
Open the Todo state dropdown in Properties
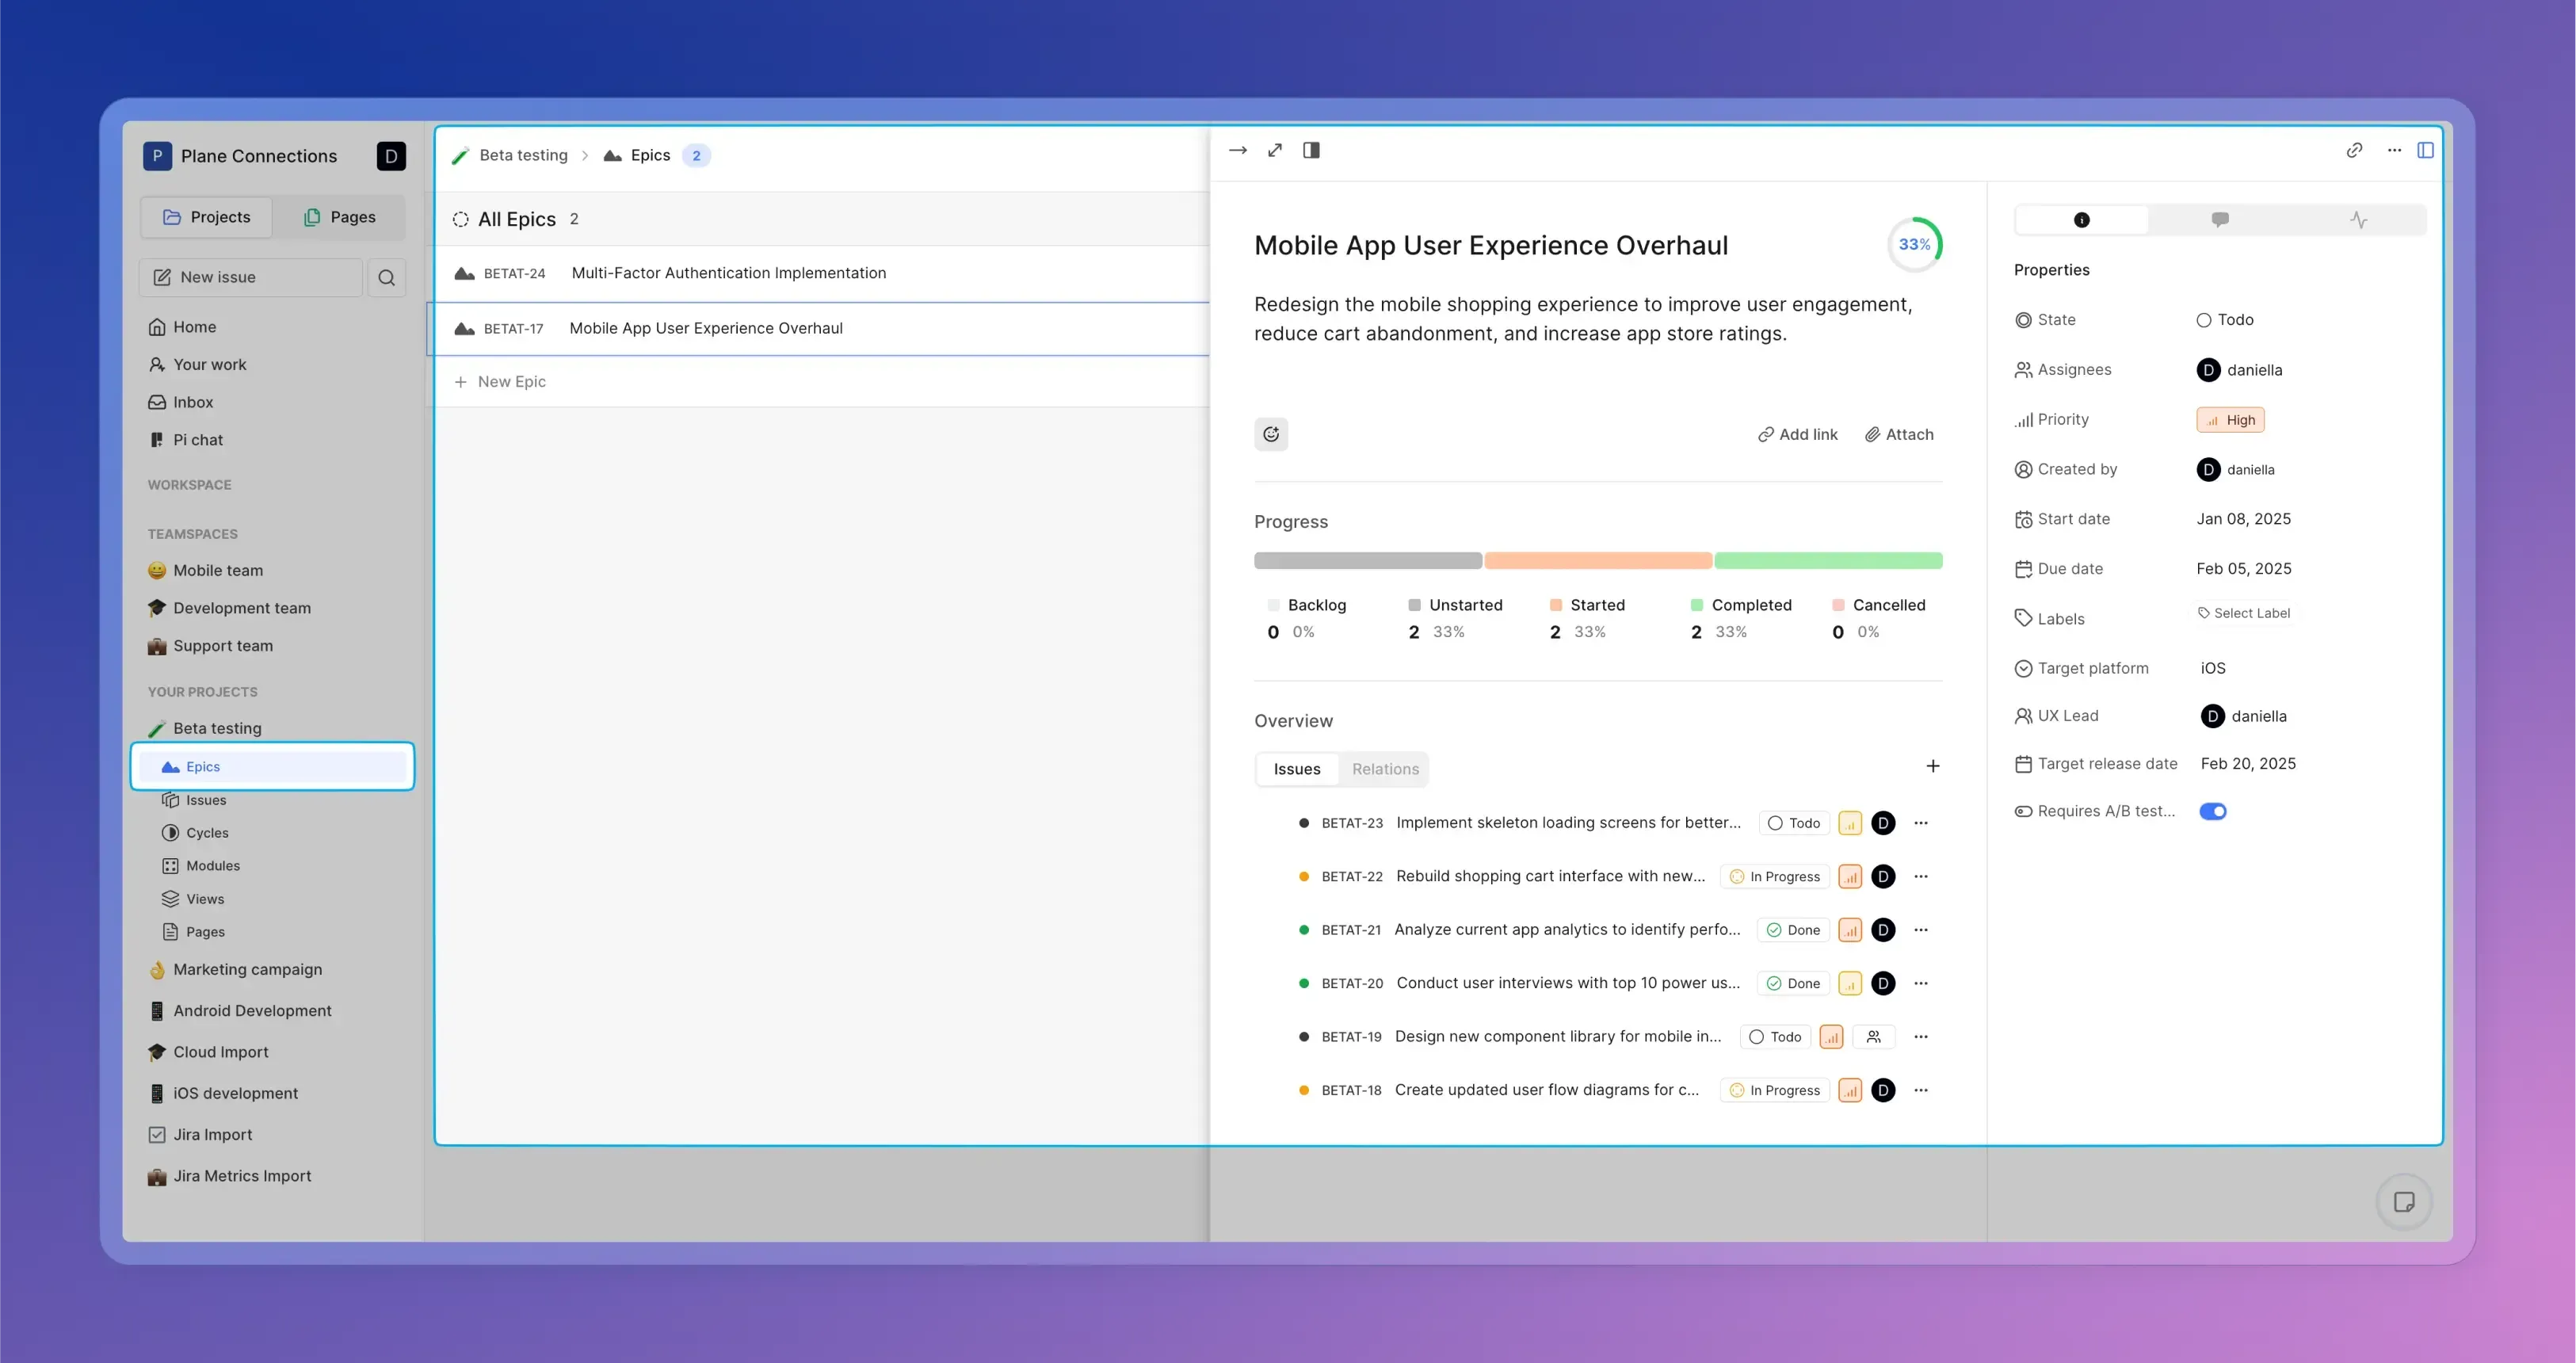2225,320
